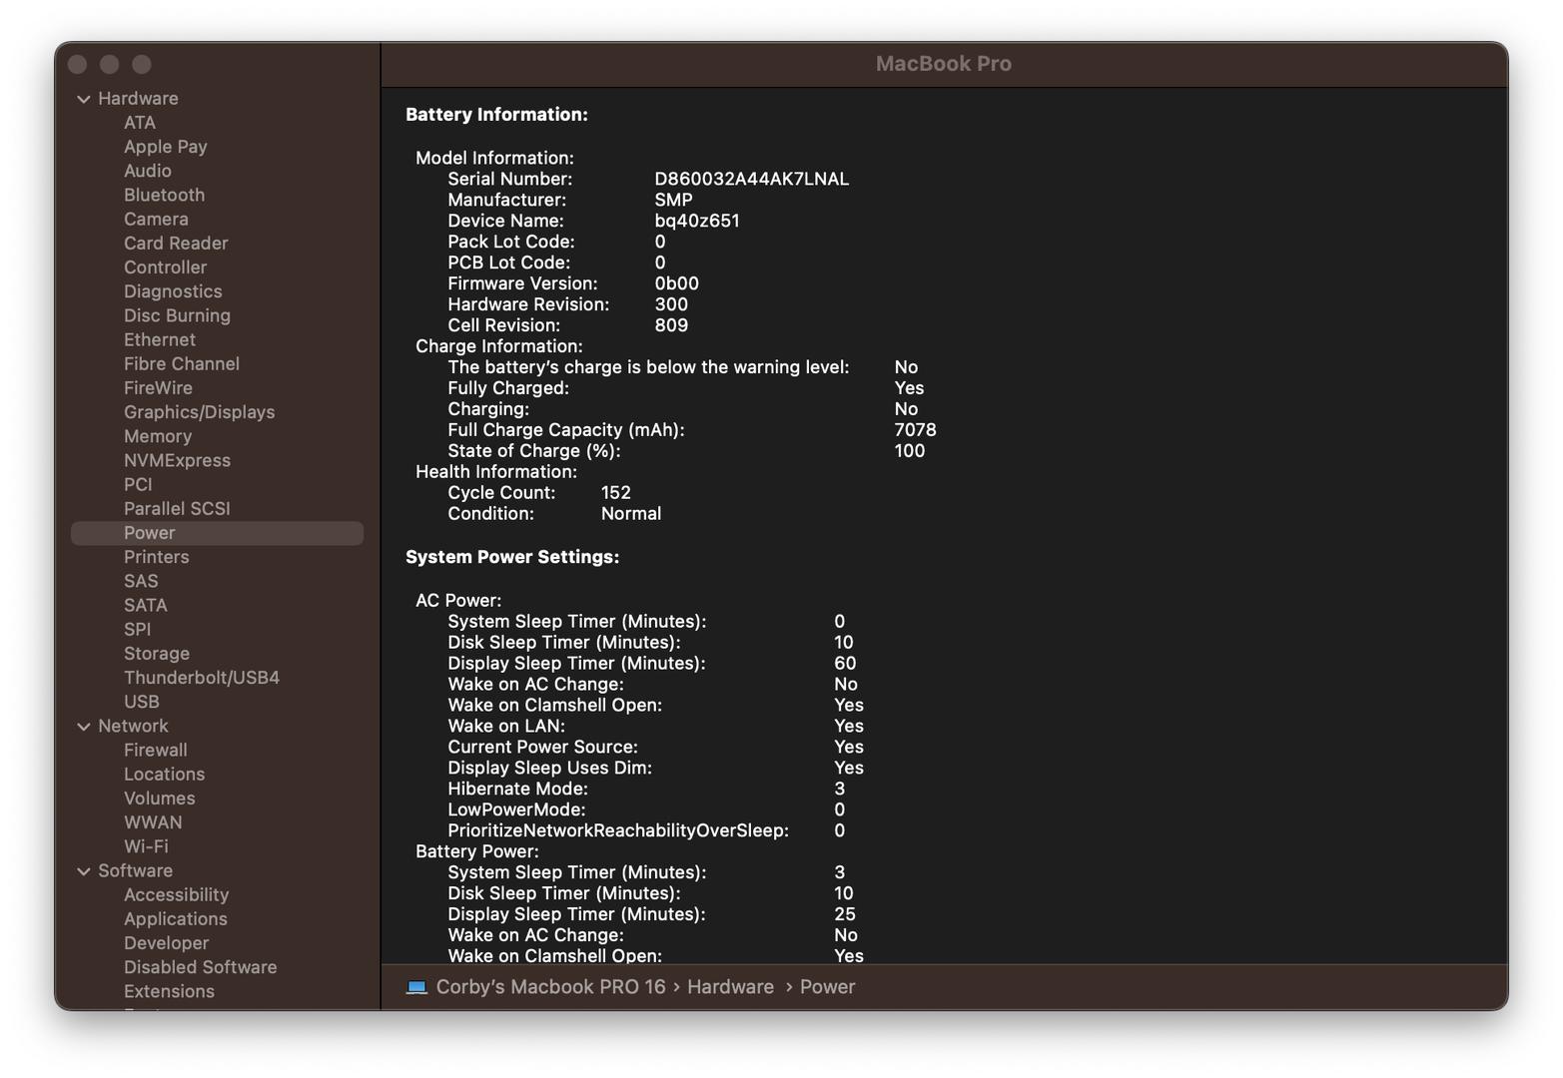
Task: Select Extensions under Software
Action: (169, 992)
